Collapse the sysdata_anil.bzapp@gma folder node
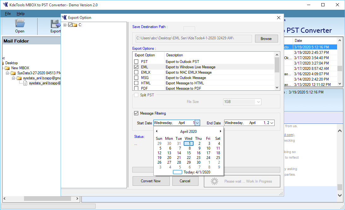The height and width of the screenshot is (210, 345). pos(14,78)
